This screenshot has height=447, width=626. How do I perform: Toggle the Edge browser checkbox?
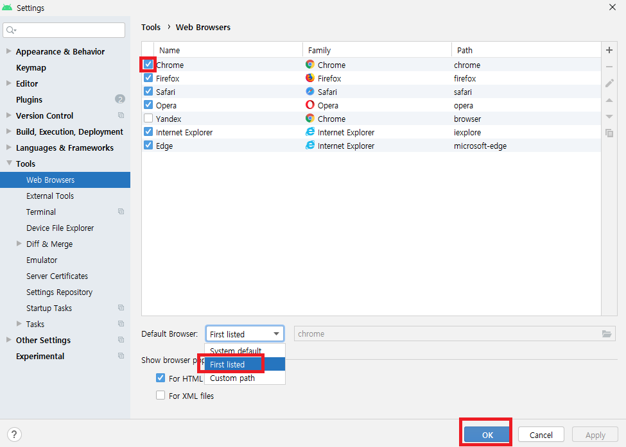point(148,145)
